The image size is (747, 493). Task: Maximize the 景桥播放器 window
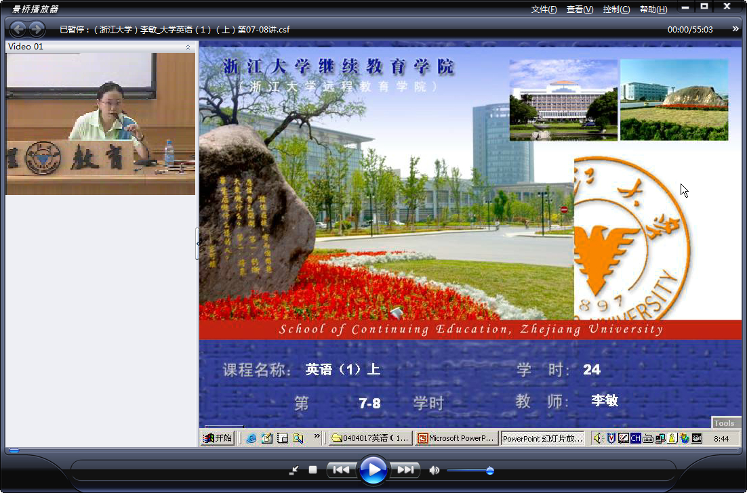(704, 7)
